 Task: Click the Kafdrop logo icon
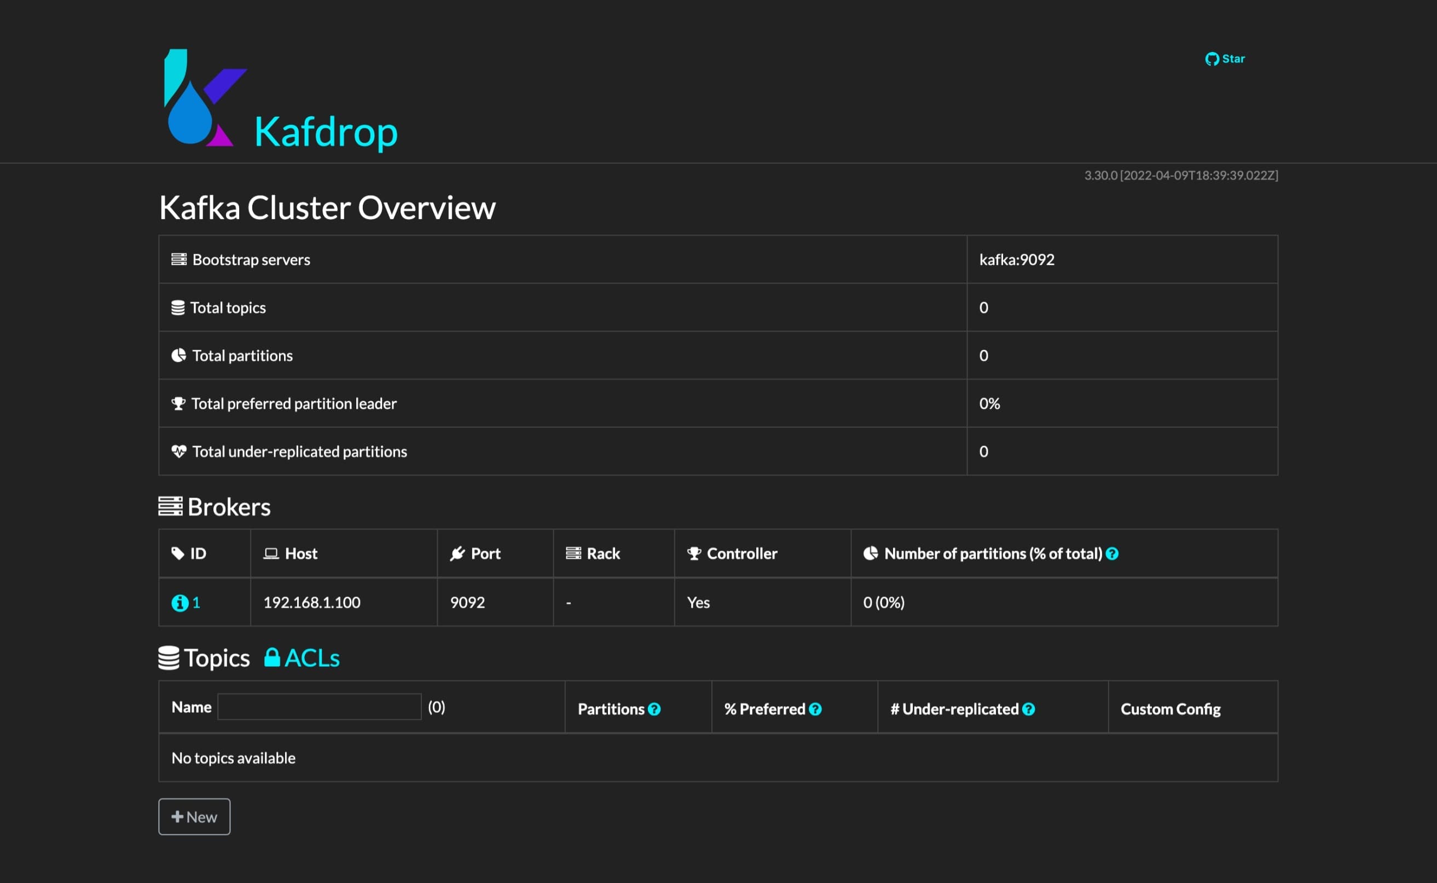point(205,97)
